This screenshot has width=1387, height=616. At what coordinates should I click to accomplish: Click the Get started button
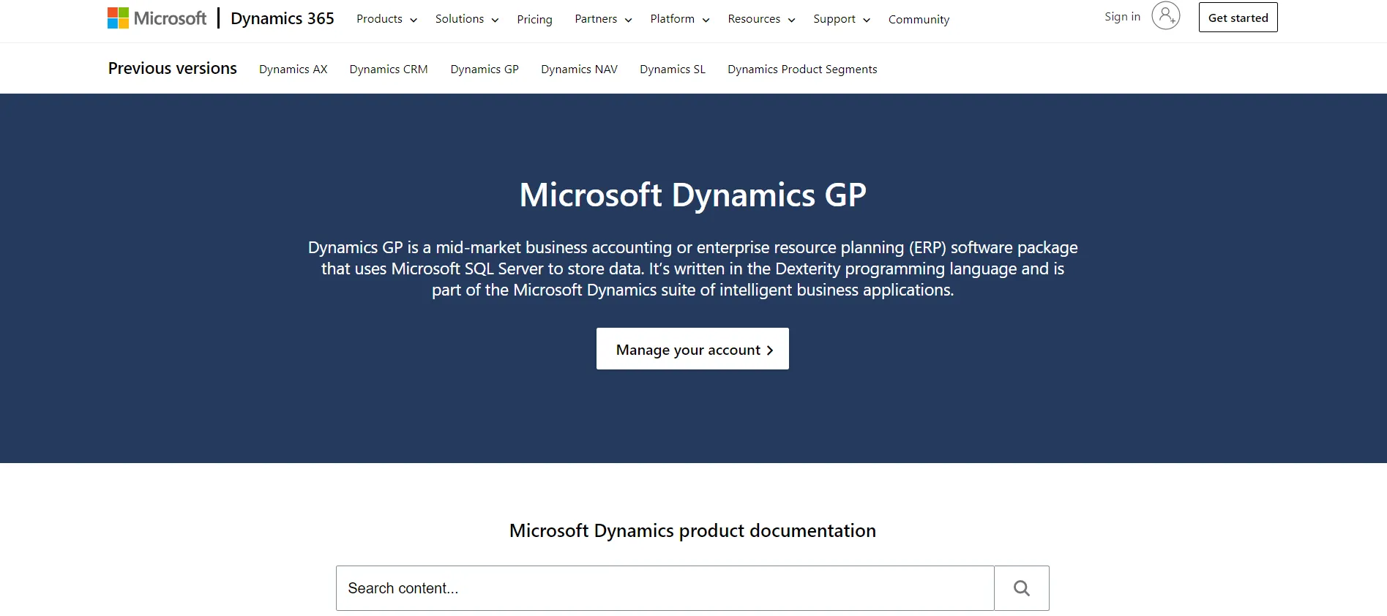1238,18
